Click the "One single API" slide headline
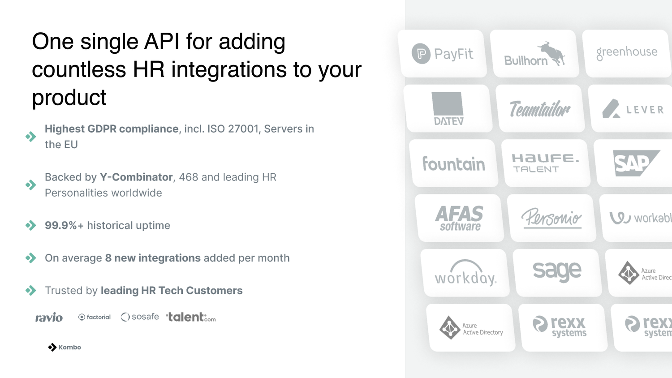The width and height of the screenshot is (672, 378). coord(197,69)
